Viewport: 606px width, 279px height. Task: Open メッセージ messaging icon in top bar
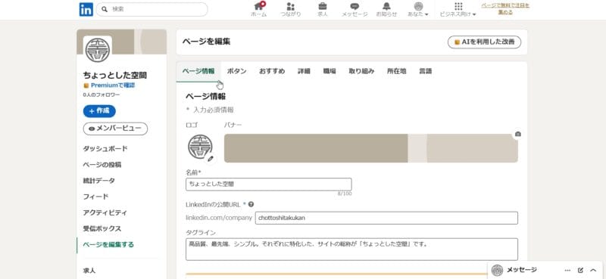355,10
